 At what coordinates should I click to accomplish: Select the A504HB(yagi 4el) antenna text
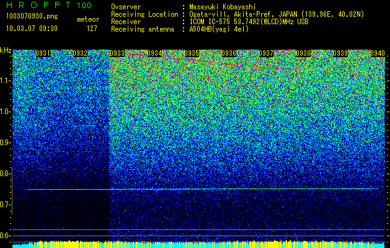pos(219,29)
